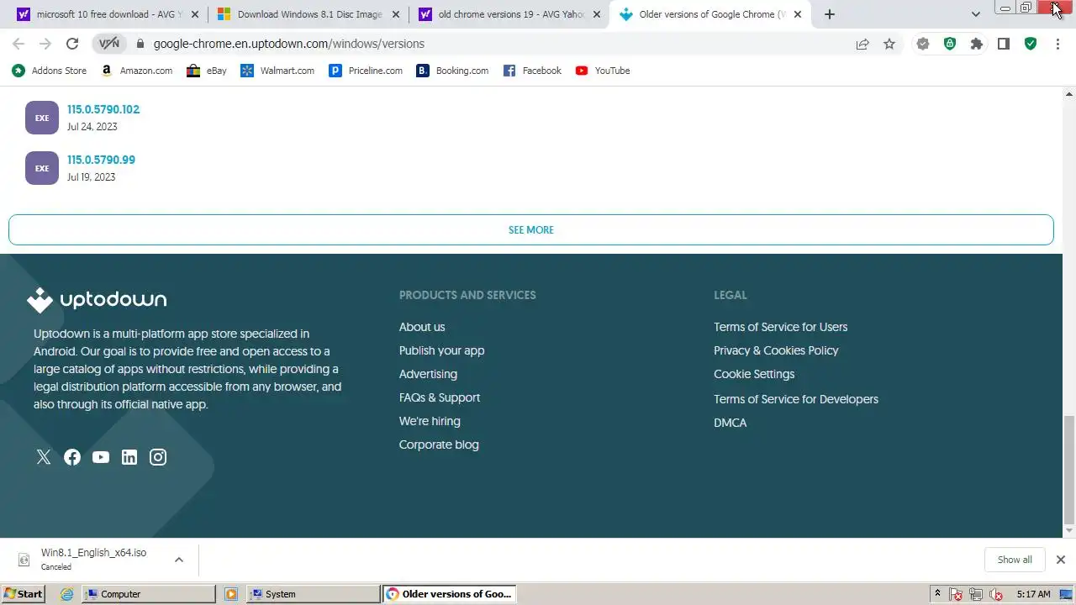Open eBay bookmark
This screenshot has height=605, width=1076.
point(207,71)
